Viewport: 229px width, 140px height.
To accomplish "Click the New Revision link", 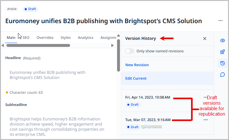I will tap(137, 65).
